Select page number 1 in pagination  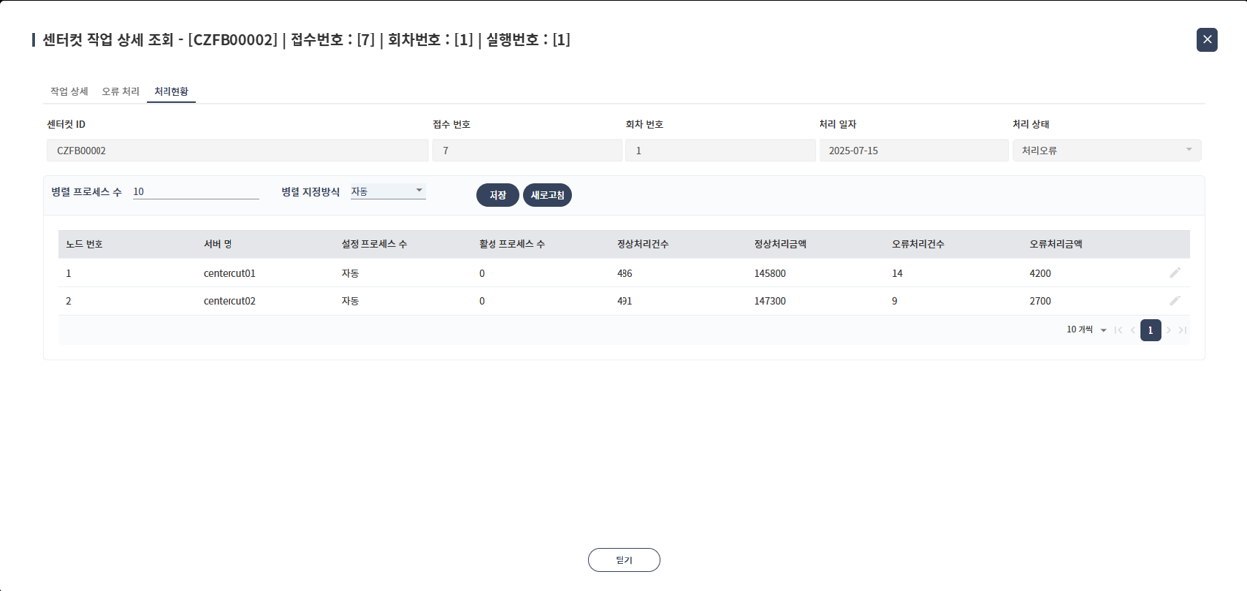pos(1150,330)
